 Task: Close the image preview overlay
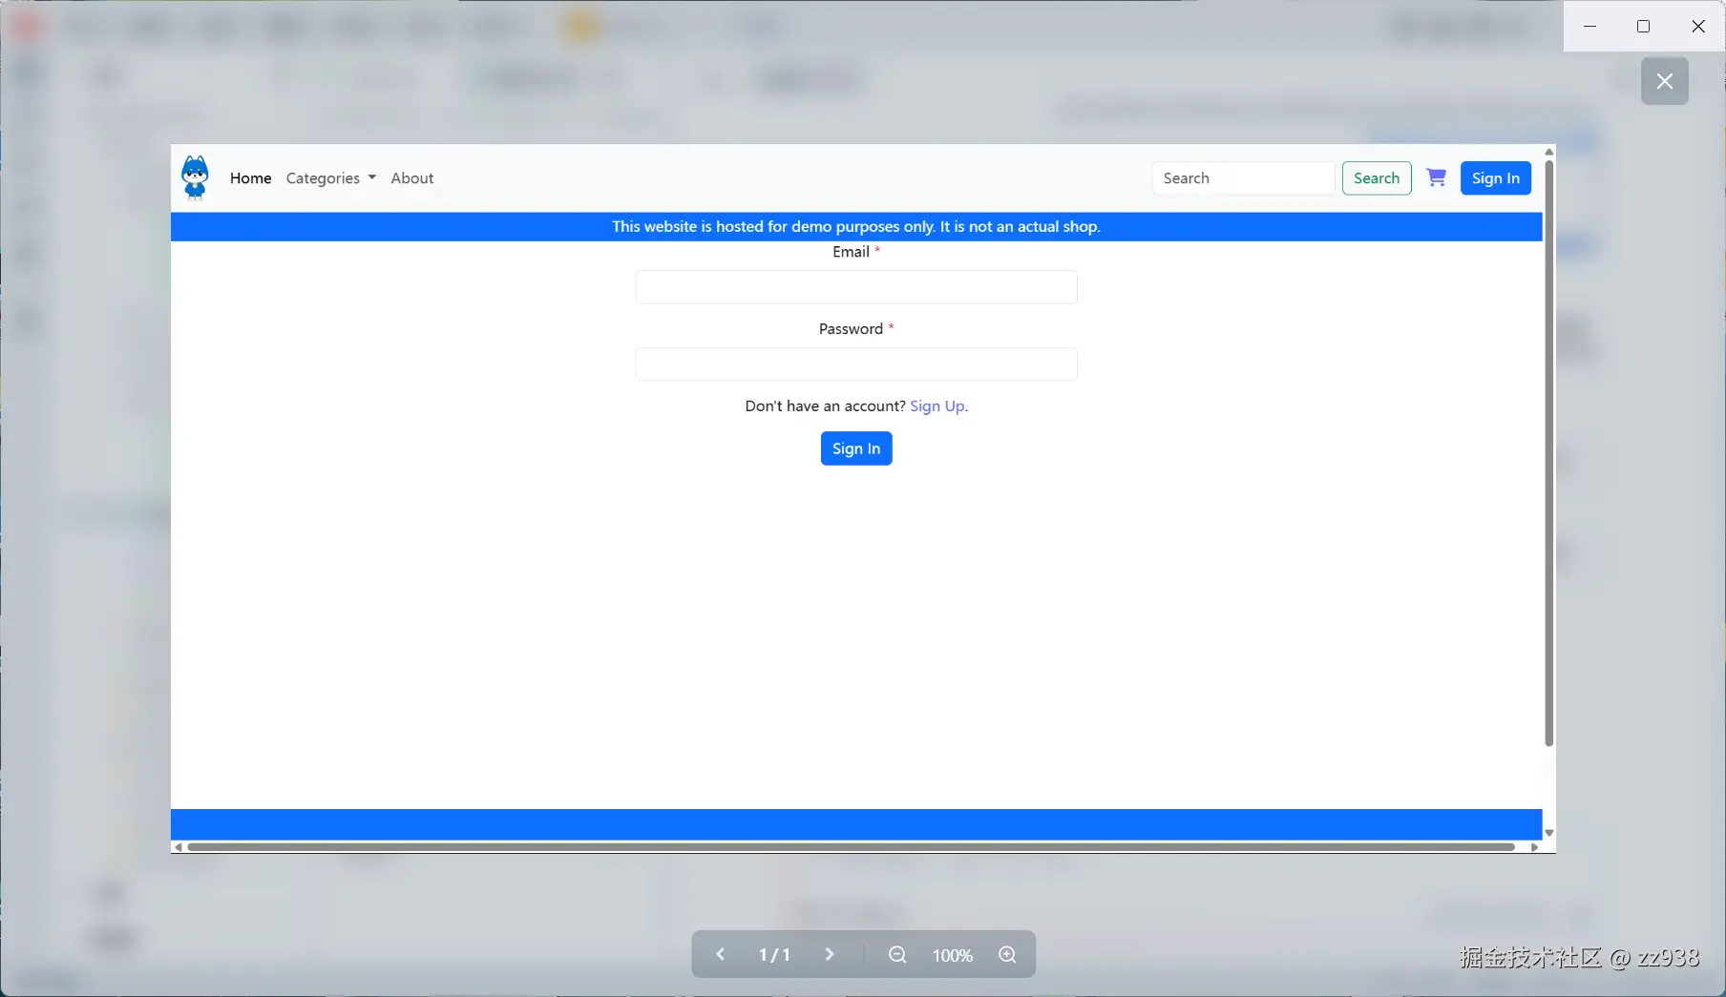(1664, 81)
